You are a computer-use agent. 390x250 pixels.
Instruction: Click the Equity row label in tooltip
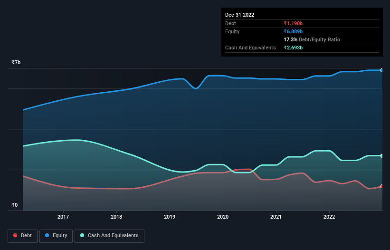232,31
